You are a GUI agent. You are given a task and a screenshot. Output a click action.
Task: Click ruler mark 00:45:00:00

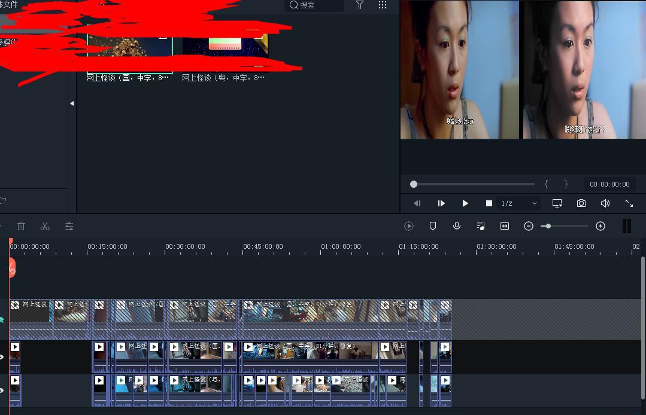point(263,246)
